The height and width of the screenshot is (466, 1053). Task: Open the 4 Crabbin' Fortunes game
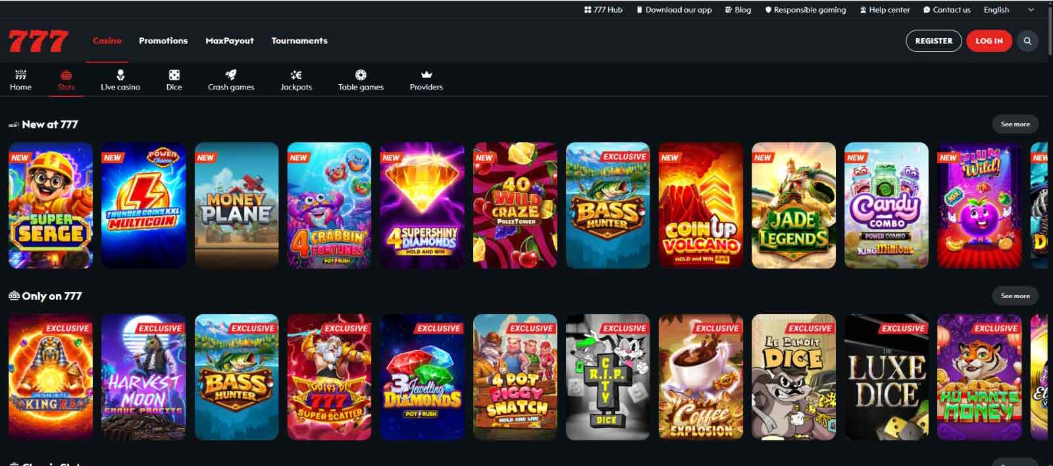(x=329, y=205)
